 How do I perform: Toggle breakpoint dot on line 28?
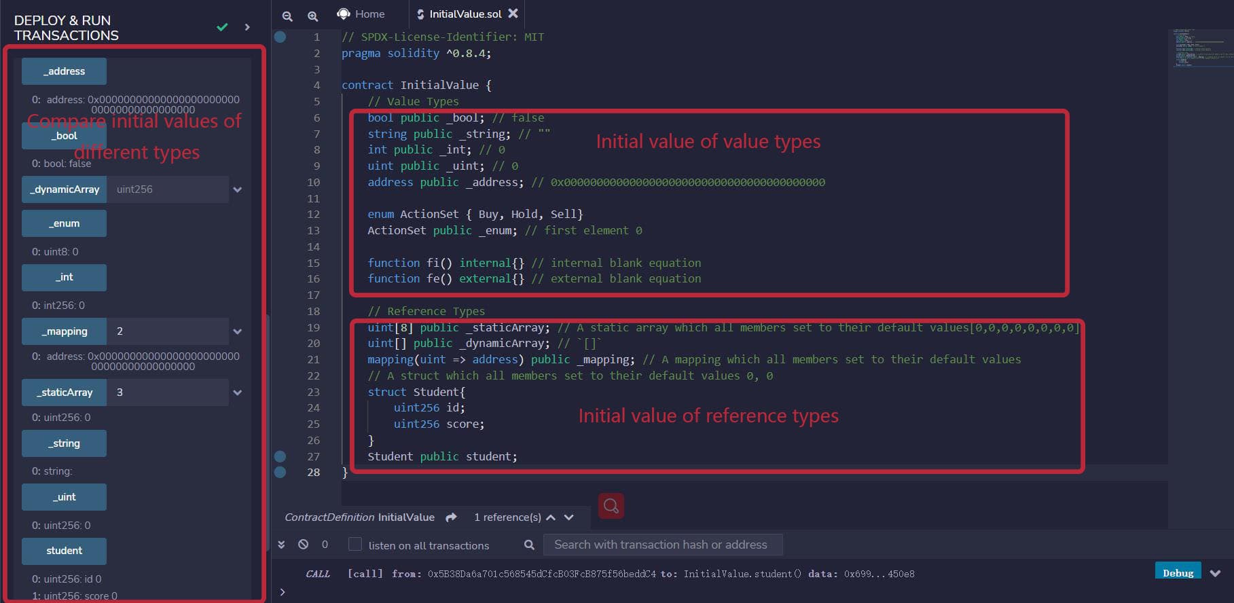280,472
